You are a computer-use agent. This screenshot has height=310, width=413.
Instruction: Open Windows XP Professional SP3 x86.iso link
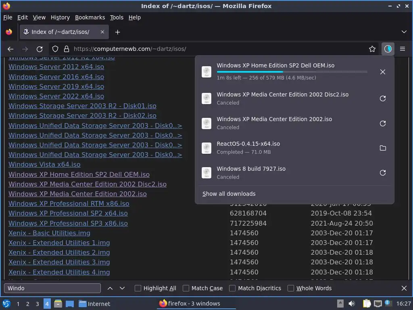68,223
